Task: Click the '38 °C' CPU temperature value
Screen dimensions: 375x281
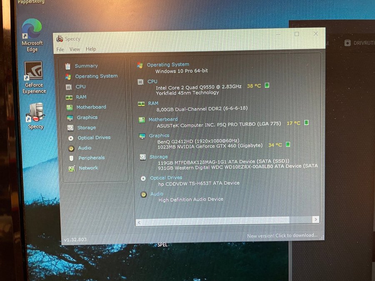Action: (x=254, y=86)
